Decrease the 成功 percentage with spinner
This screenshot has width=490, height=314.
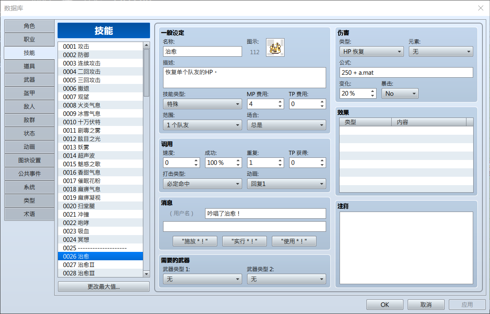point(238,165)
